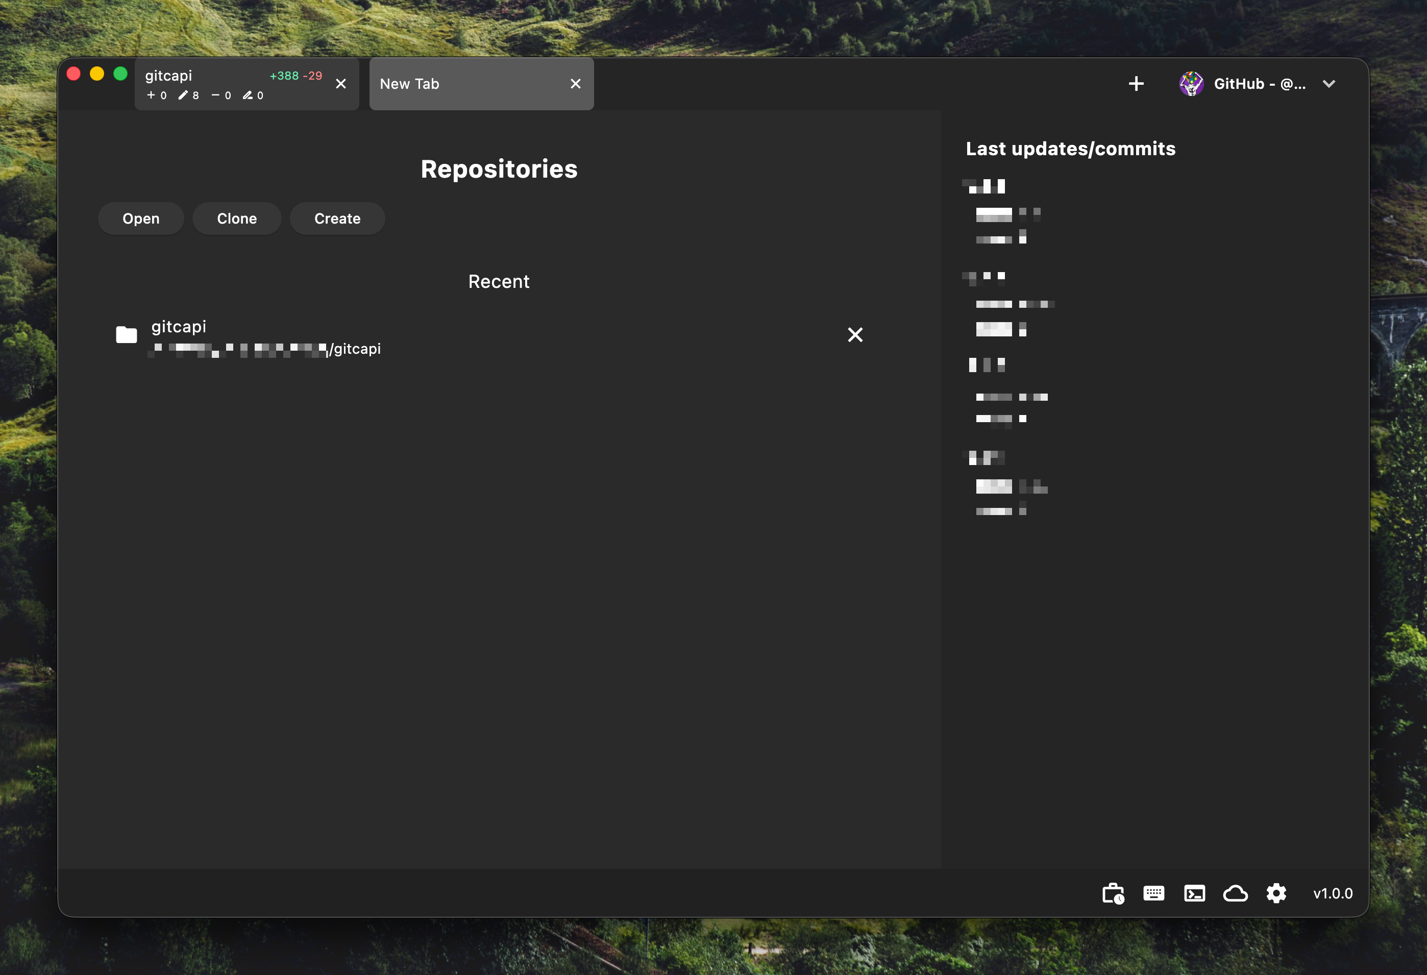Click the plus icon to add a tab
Screen dimensions: 1427x975
[1136, 84]
